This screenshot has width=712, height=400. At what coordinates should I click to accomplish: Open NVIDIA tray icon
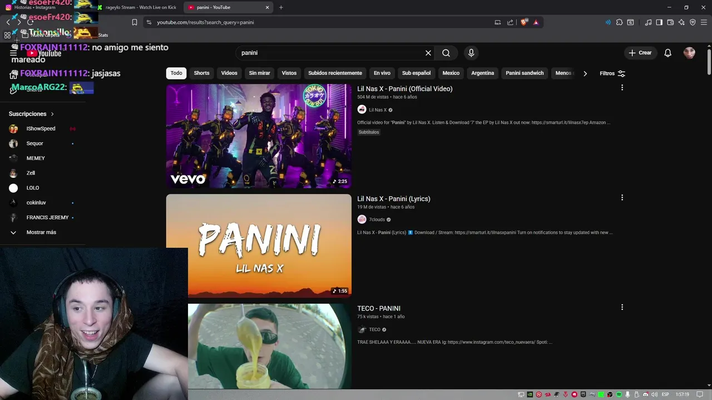pos(530,394)
